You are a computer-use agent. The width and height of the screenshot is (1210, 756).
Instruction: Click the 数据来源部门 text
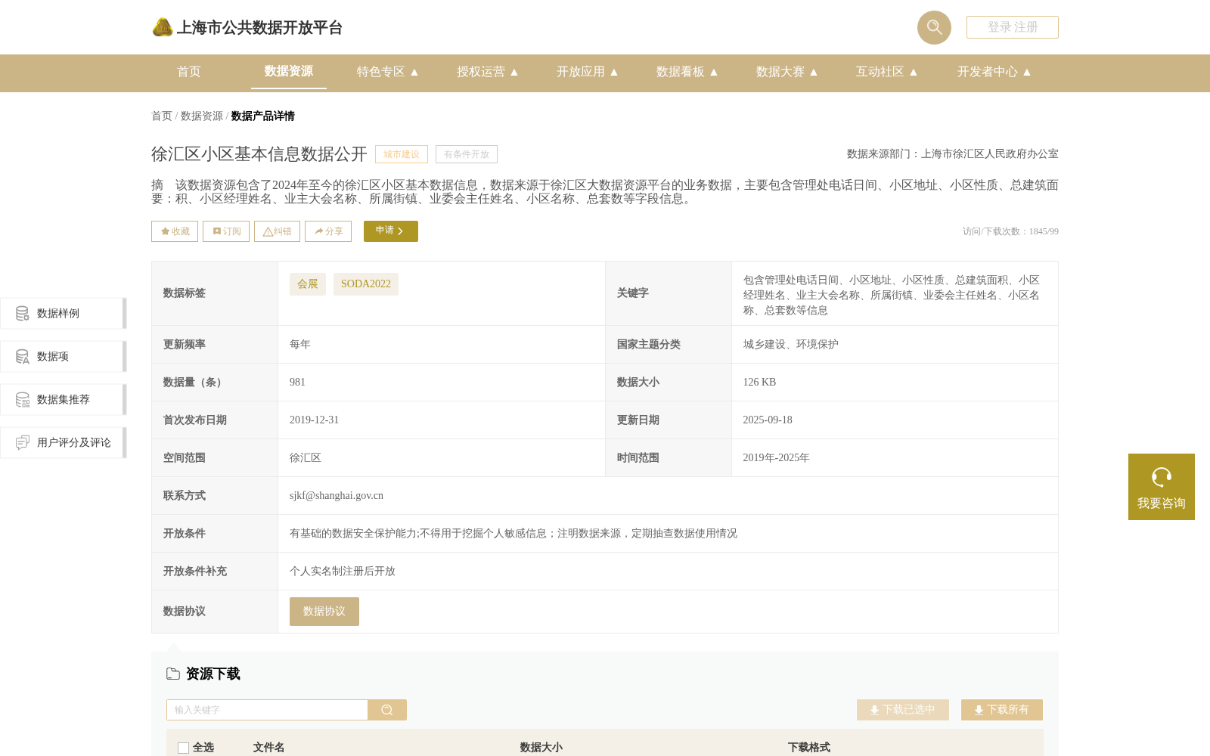953,154
